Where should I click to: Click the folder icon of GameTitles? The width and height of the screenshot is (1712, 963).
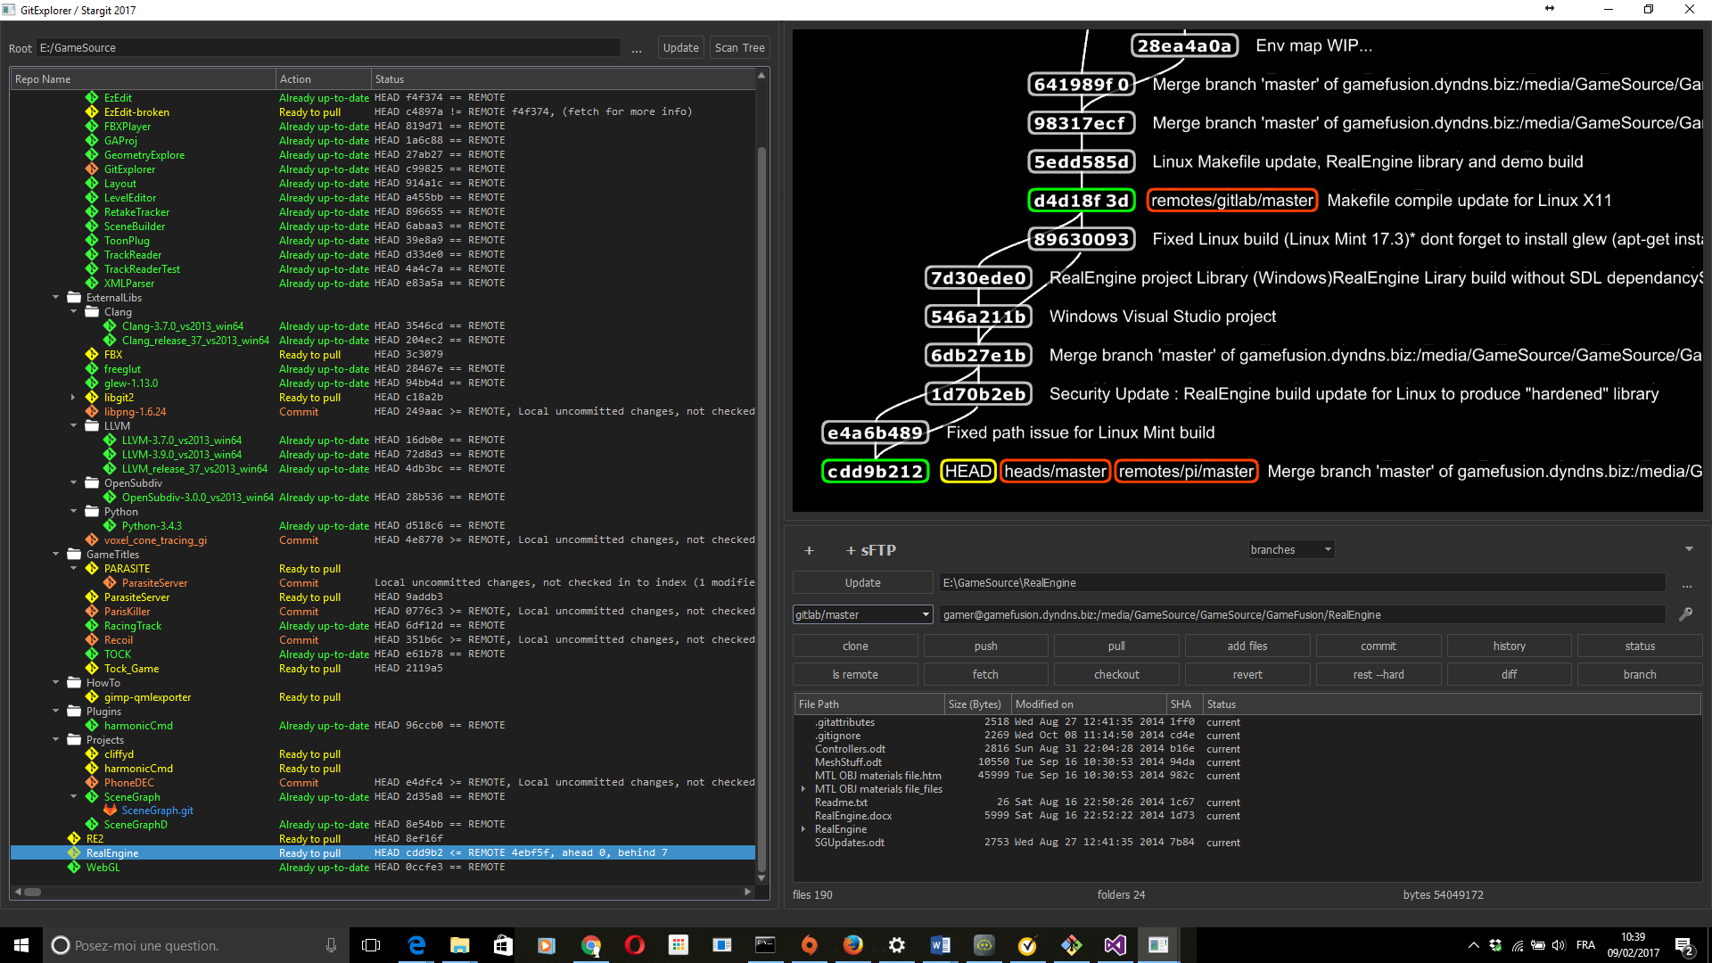[74, 555]
